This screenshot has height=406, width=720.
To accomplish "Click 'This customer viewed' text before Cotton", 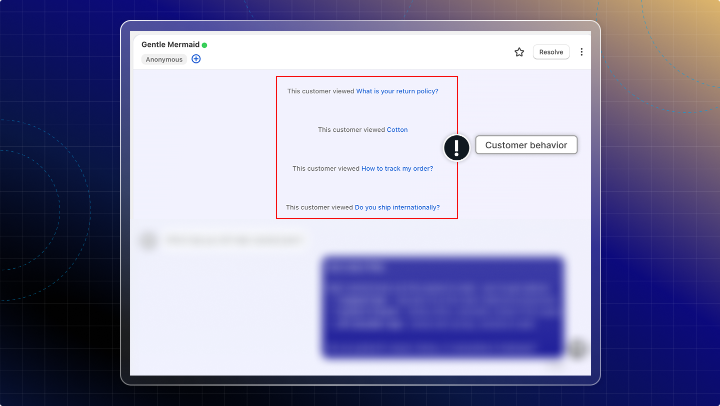I will 351,130.
